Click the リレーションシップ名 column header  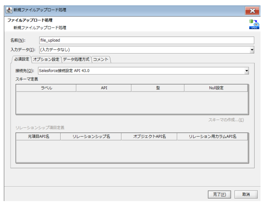[x=91, y=137]
